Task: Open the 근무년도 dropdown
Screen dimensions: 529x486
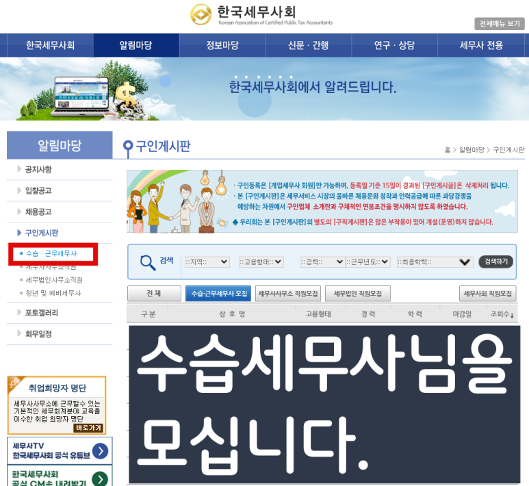Action: (368, 262)
